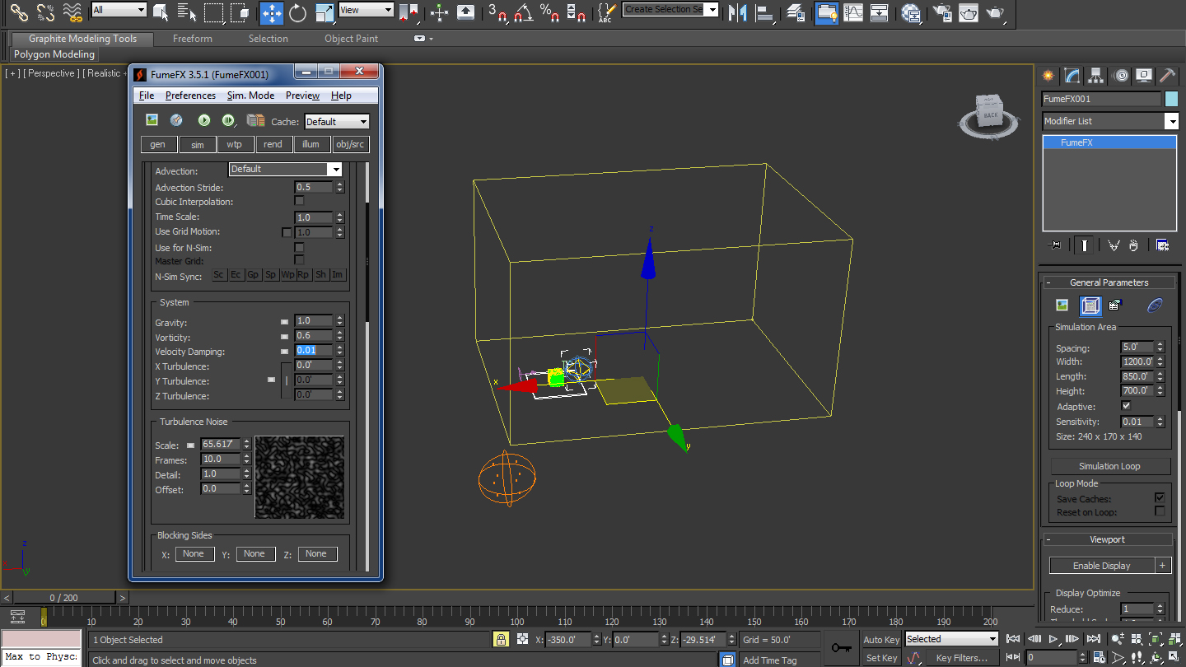
Task: Click the FumeFX001 object color swatch
Action: click(1172, 99)
